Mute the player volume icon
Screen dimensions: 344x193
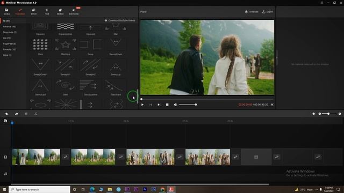click(x=175, y=105)
